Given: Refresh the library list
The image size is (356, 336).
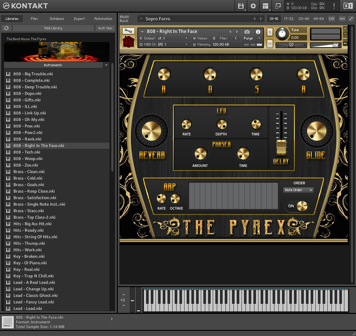Looking at the screenshot, I should tap(7, 28).
